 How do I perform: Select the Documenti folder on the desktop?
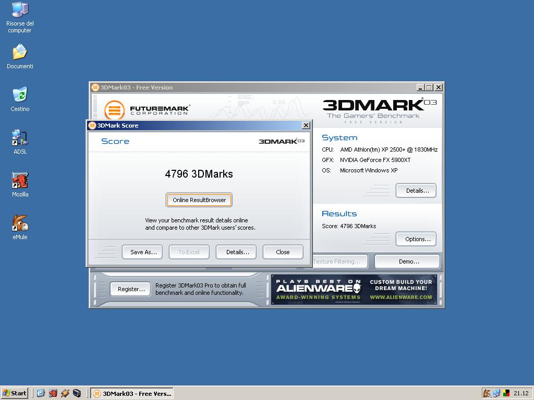click(20, 56)
